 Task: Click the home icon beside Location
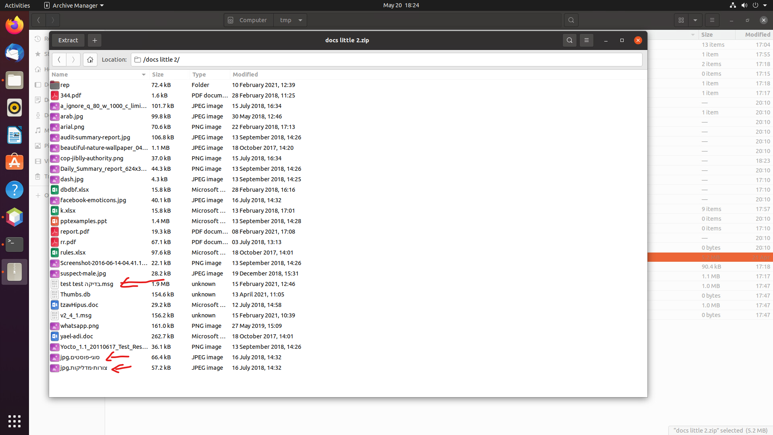[90, 60]
